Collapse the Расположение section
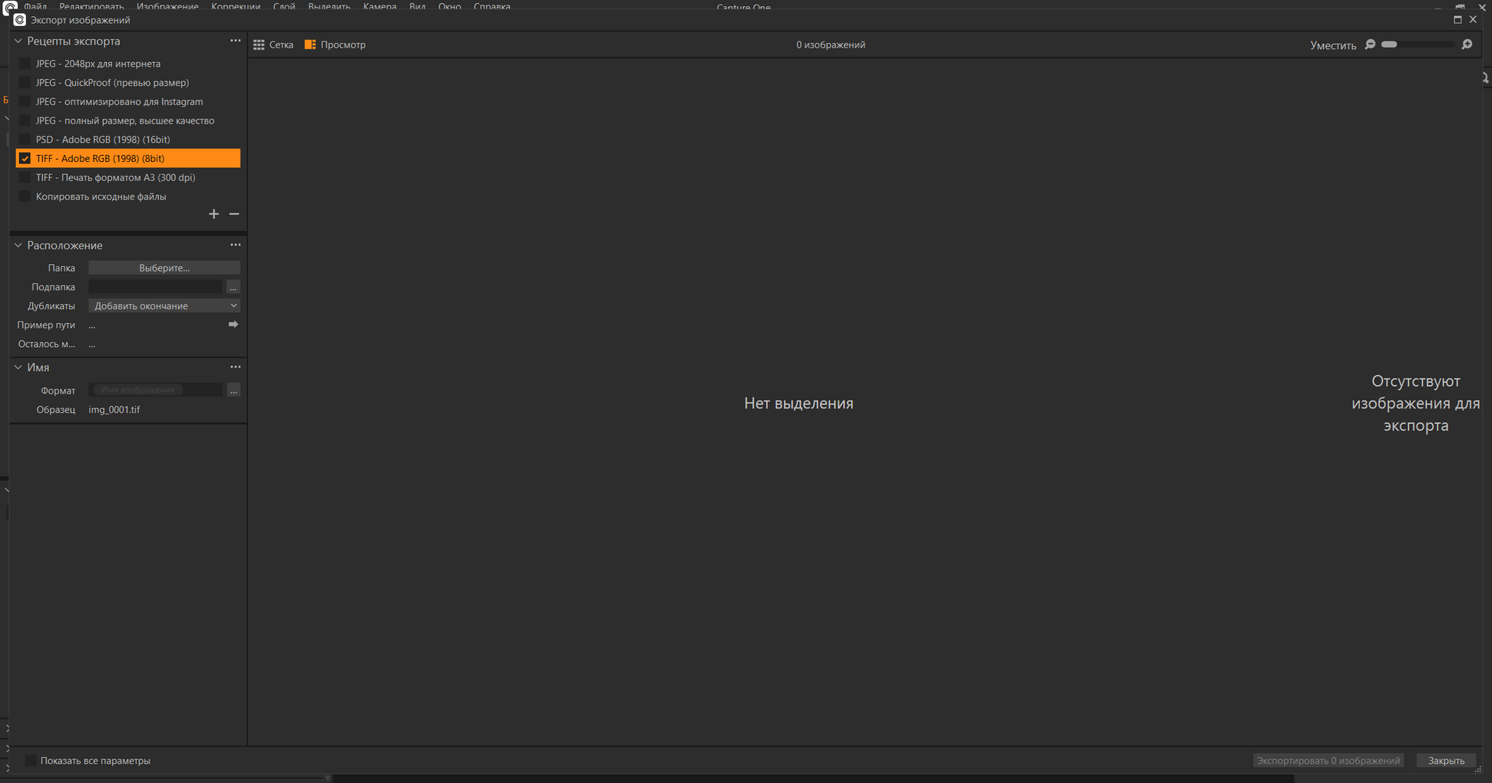1492x783 pixels. pyautogui.click(x=18, y=245)
